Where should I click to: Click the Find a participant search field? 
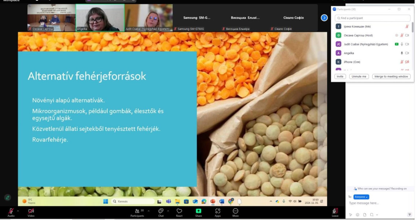point(373,18)
